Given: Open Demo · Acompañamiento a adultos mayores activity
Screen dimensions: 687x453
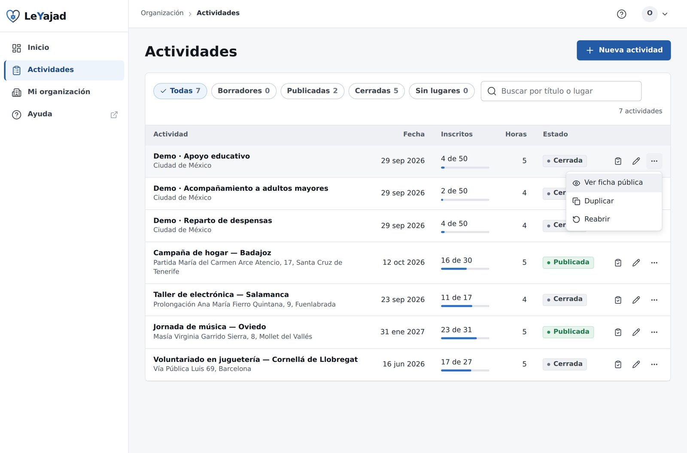Looking at the screenshot, I should [x=240, y=188].
